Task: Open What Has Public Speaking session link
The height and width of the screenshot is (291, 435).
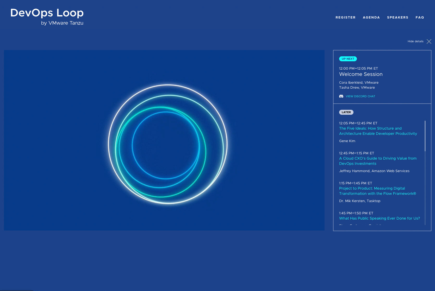Action: click(379, 218)
